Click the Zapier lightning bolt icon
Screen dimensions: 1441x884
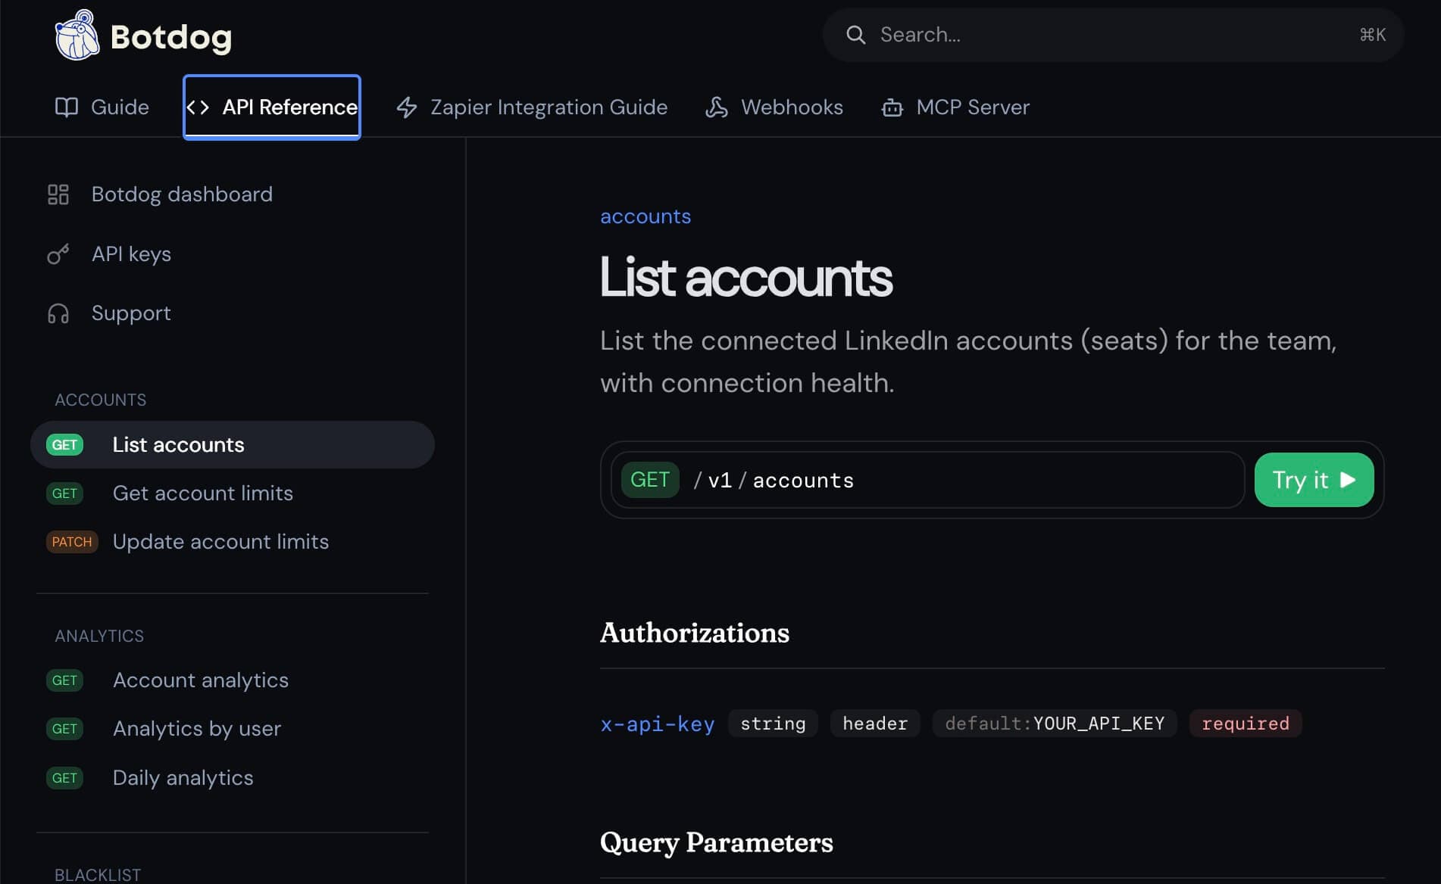pos(407,107)
